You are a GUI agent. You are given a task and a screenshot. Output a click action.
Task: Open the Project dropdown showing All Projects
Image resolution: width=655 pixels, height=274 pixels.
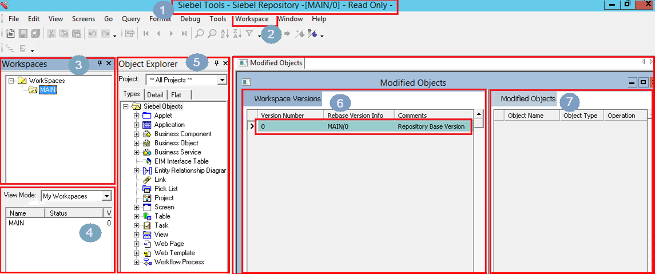tap(222, 80)
